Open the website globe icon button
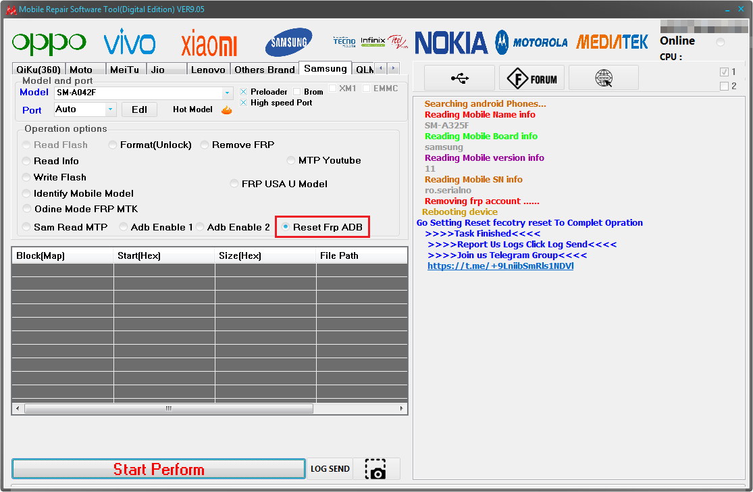This screenshot has width=753, height=492. click(x=604, y=78)
